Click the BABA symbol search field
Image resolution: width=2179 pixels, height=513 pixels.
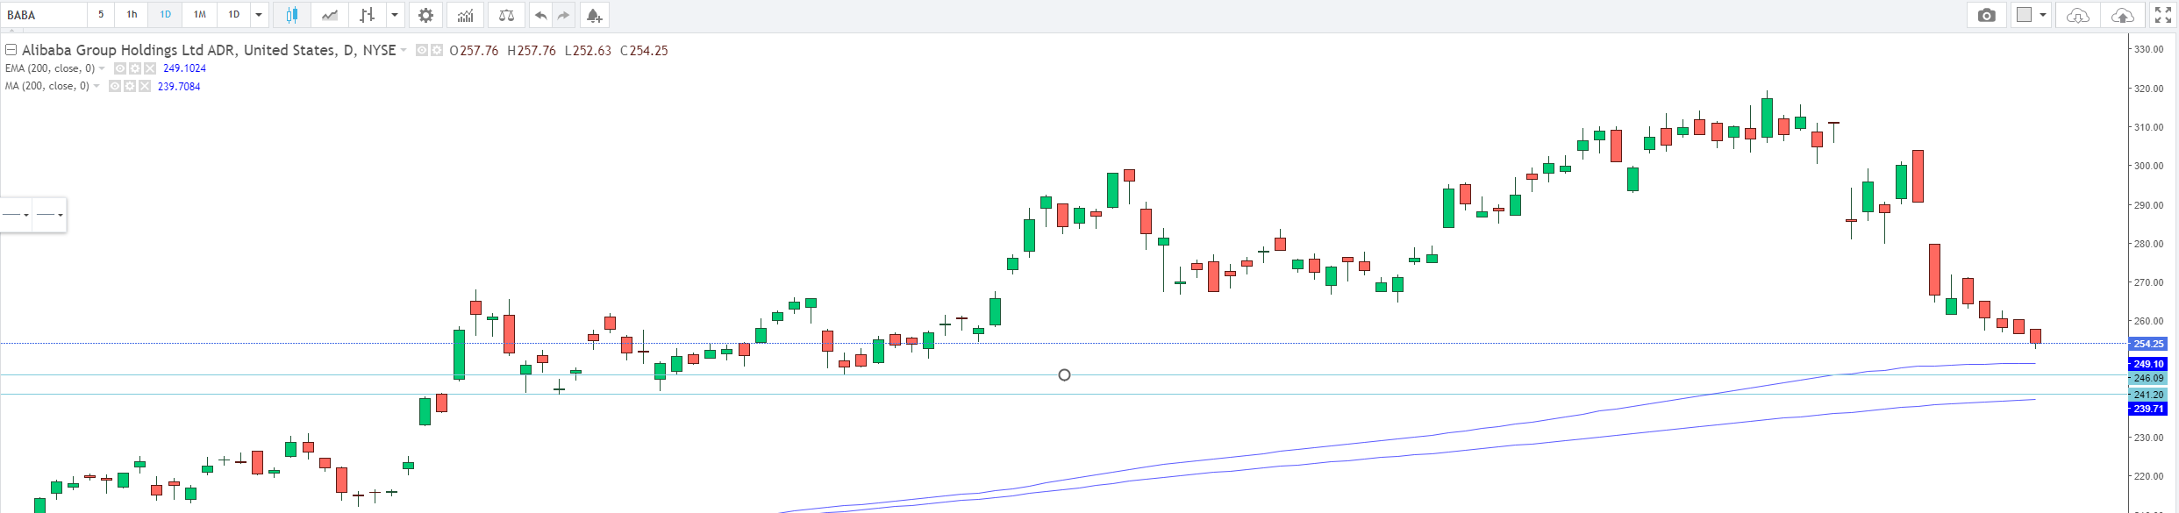44,15
